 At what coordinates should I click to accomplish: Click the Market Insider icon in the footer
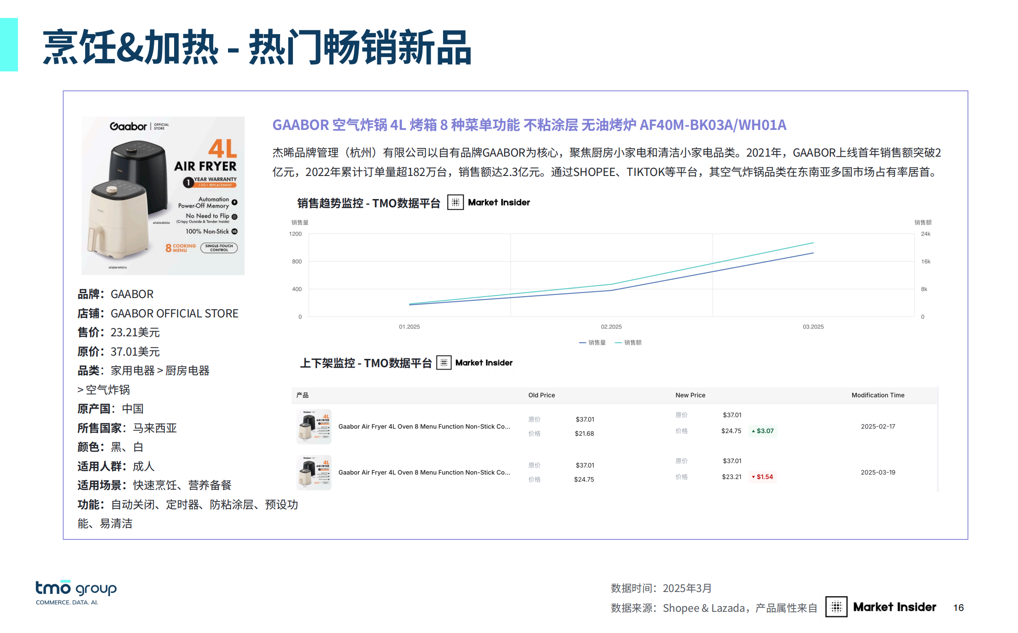coord(836,607)
